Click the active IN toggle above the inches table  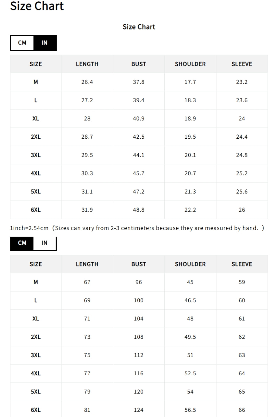point(44,43)
